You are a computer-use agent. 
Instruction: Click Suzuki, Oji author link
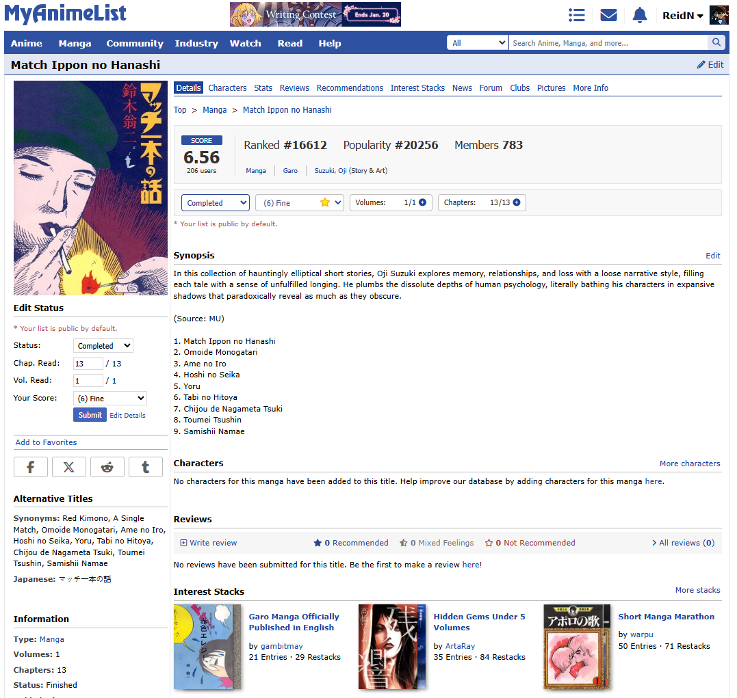coord(331,170)
